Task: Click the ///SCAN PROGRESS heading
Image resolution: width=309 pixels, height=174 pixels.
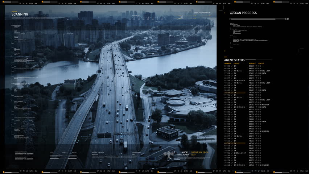Action: point(243,13)
